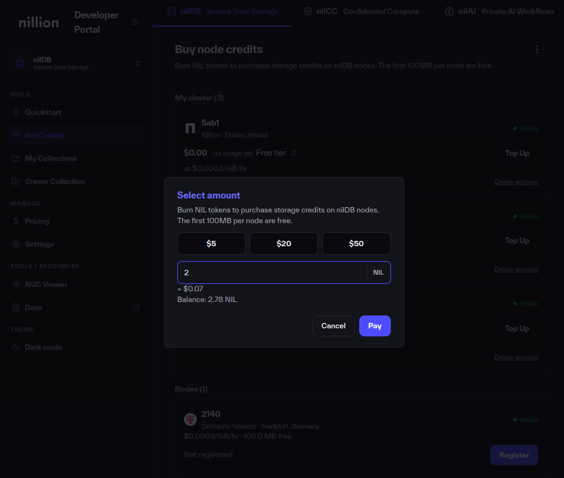Toggle Dark mode in the sidebar
The image size is (564, 478).
(17, 347)
